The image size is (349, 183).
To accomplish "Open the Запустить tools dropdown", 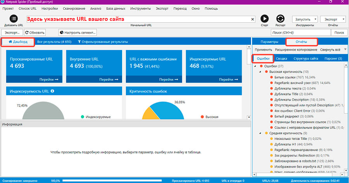I will pos(304,19).
